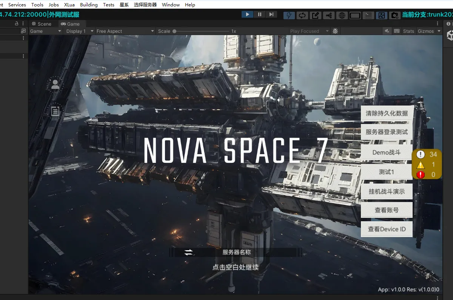This screenshot has width=453, height=300.
Task: Start Play mode with the play button
Action: click(247, 15)
